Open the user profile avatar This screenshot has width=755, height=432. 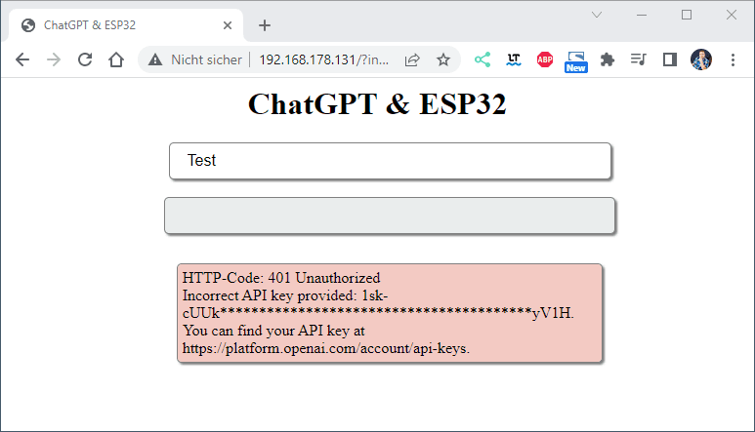tap(701, 59)
